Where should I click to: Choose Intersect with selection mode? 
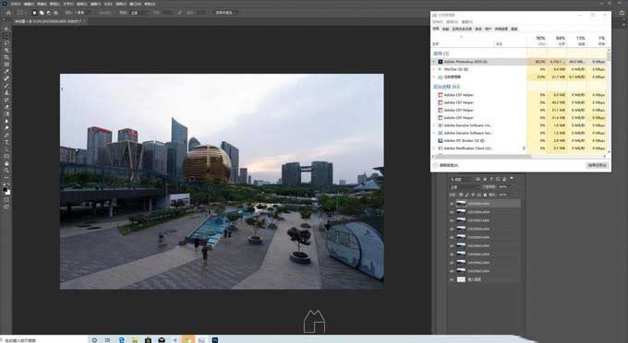coord(56,13)
